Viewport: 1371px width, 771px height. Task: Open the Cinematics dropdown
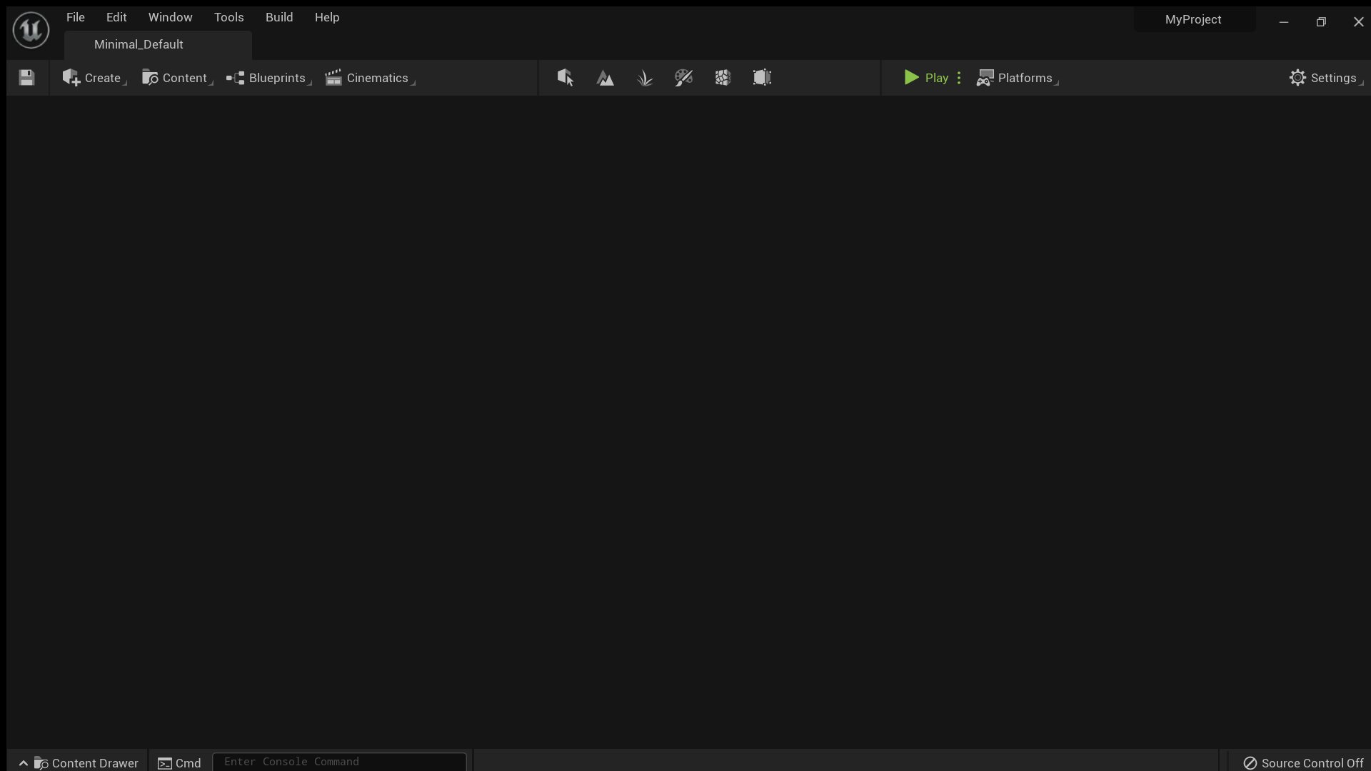[368, 78]
